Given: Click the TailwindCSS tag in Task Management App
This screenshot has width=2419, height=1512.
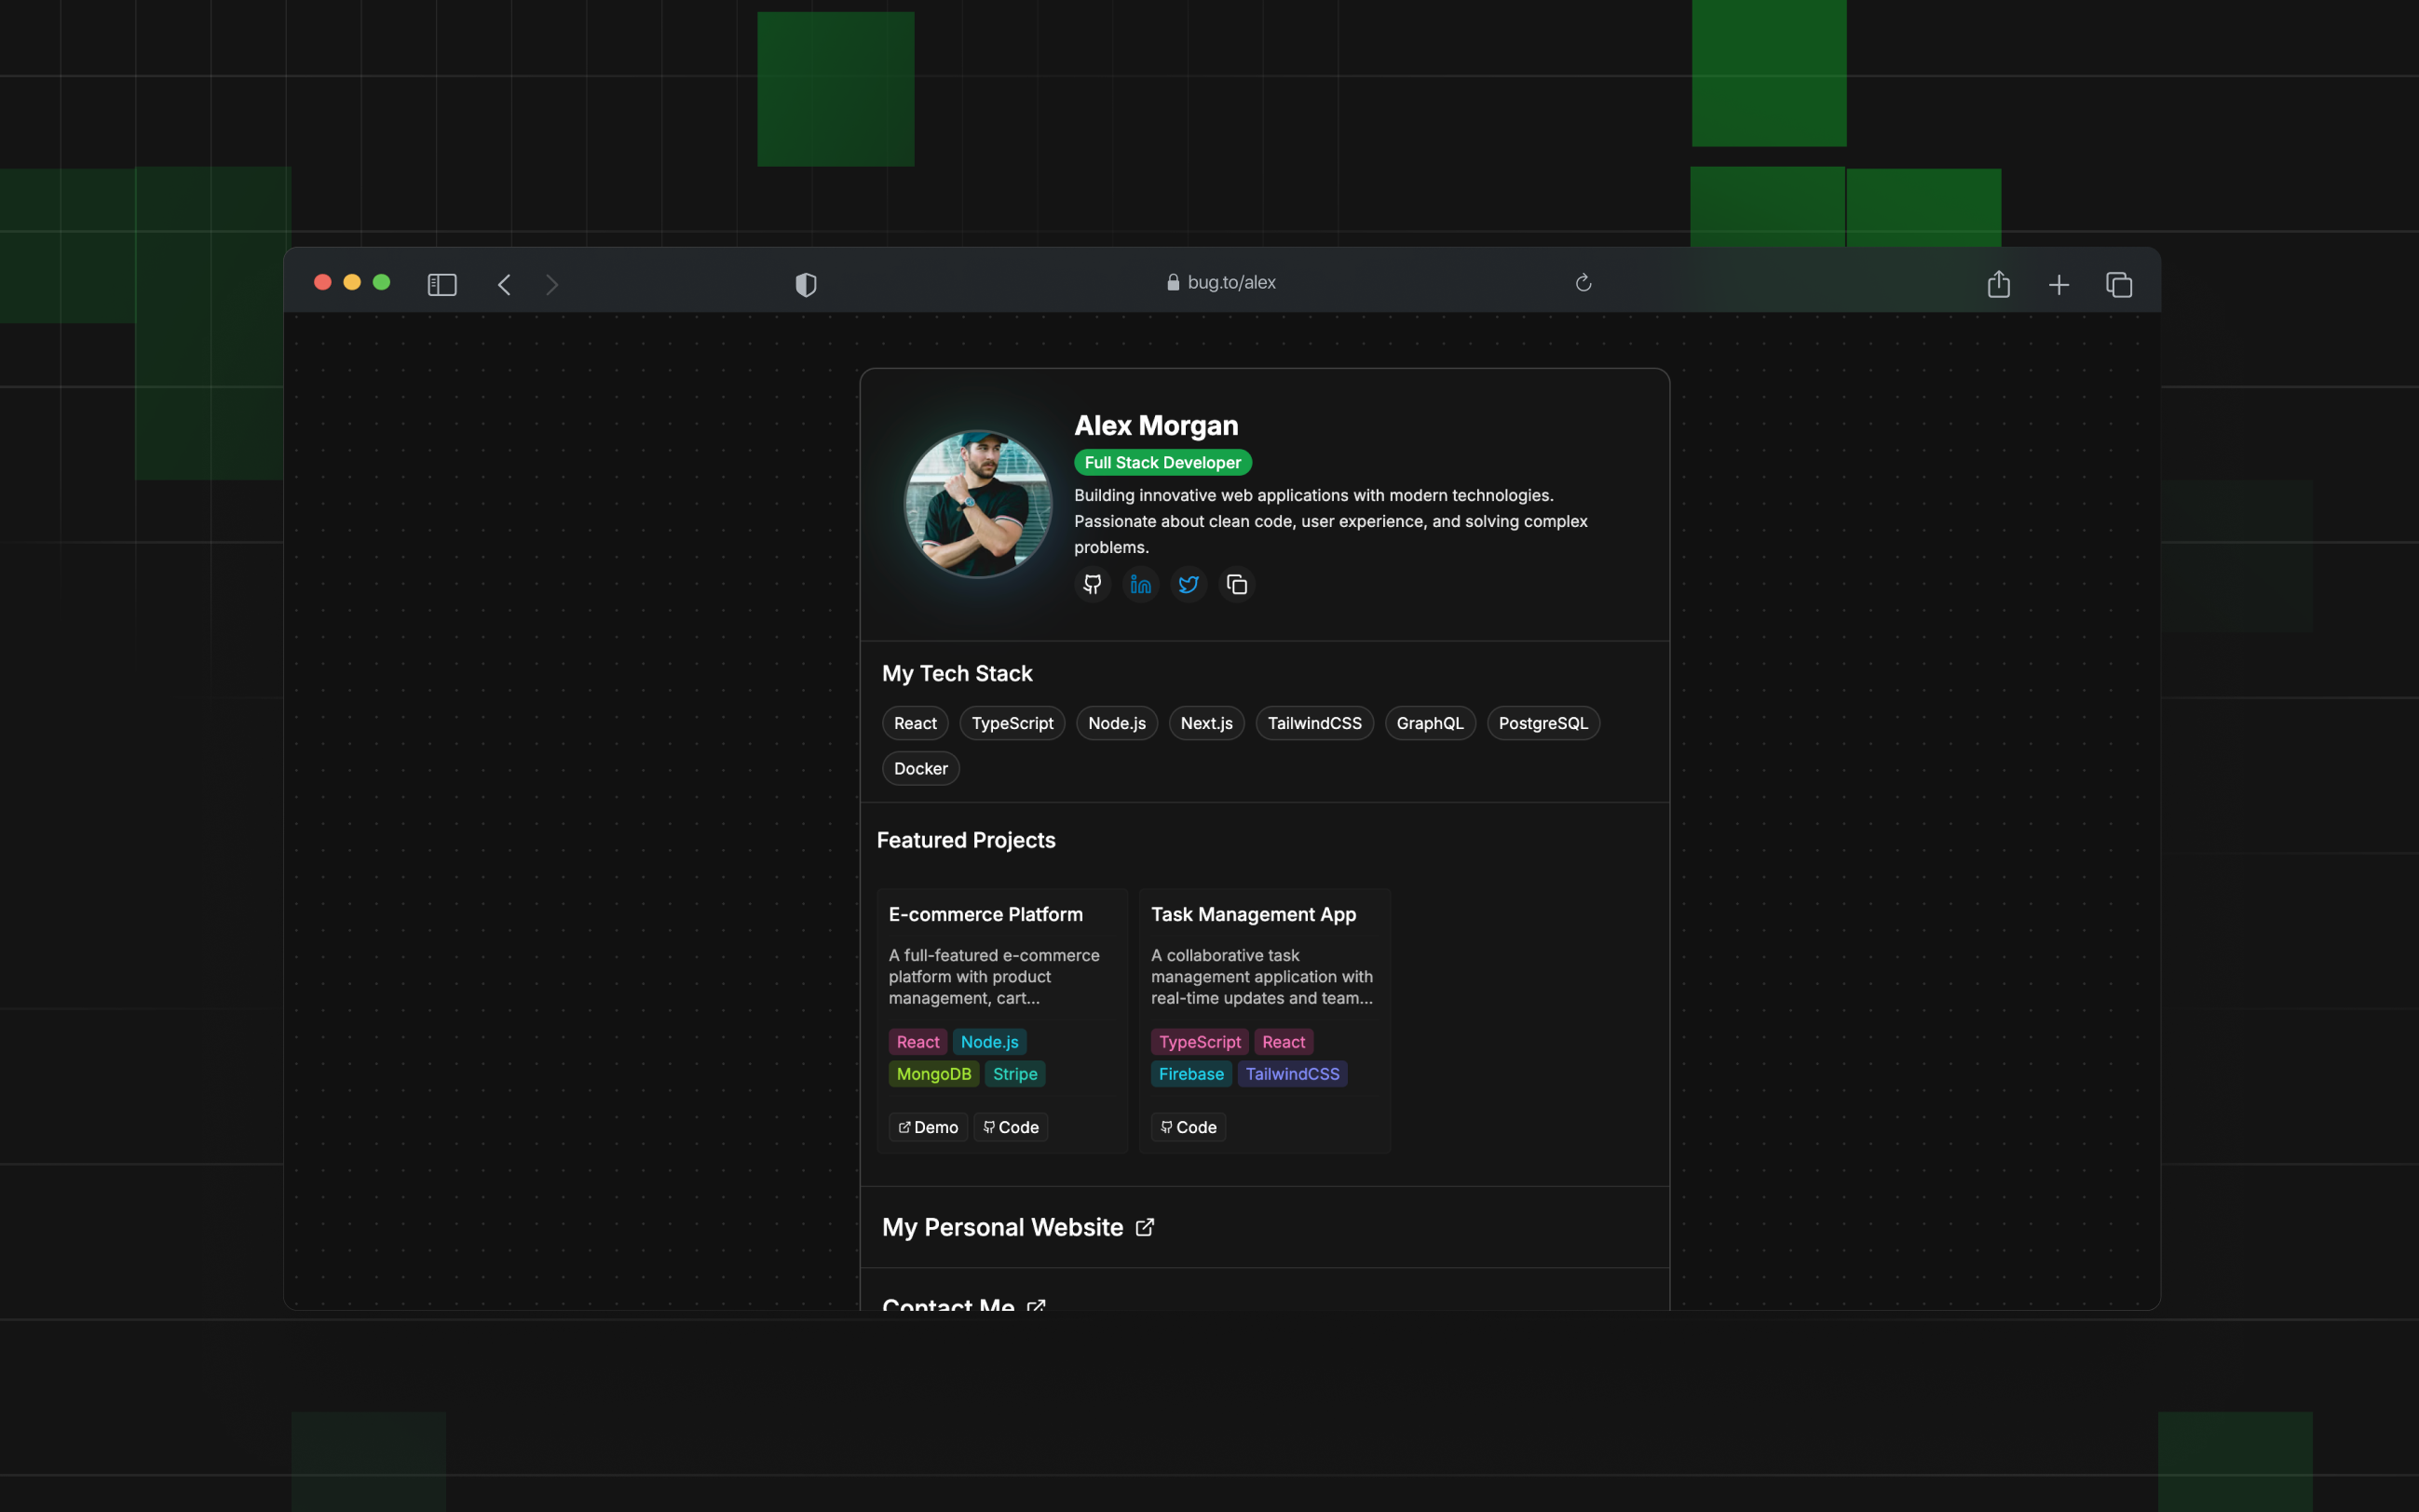Looking at the screenshot, I should coord(1292,1074).
